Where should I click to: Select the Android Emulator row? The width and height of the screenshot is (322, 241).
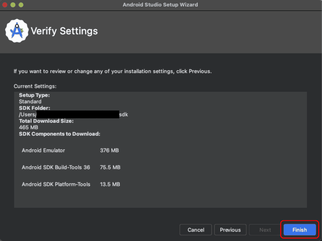[x=70, y=150]
